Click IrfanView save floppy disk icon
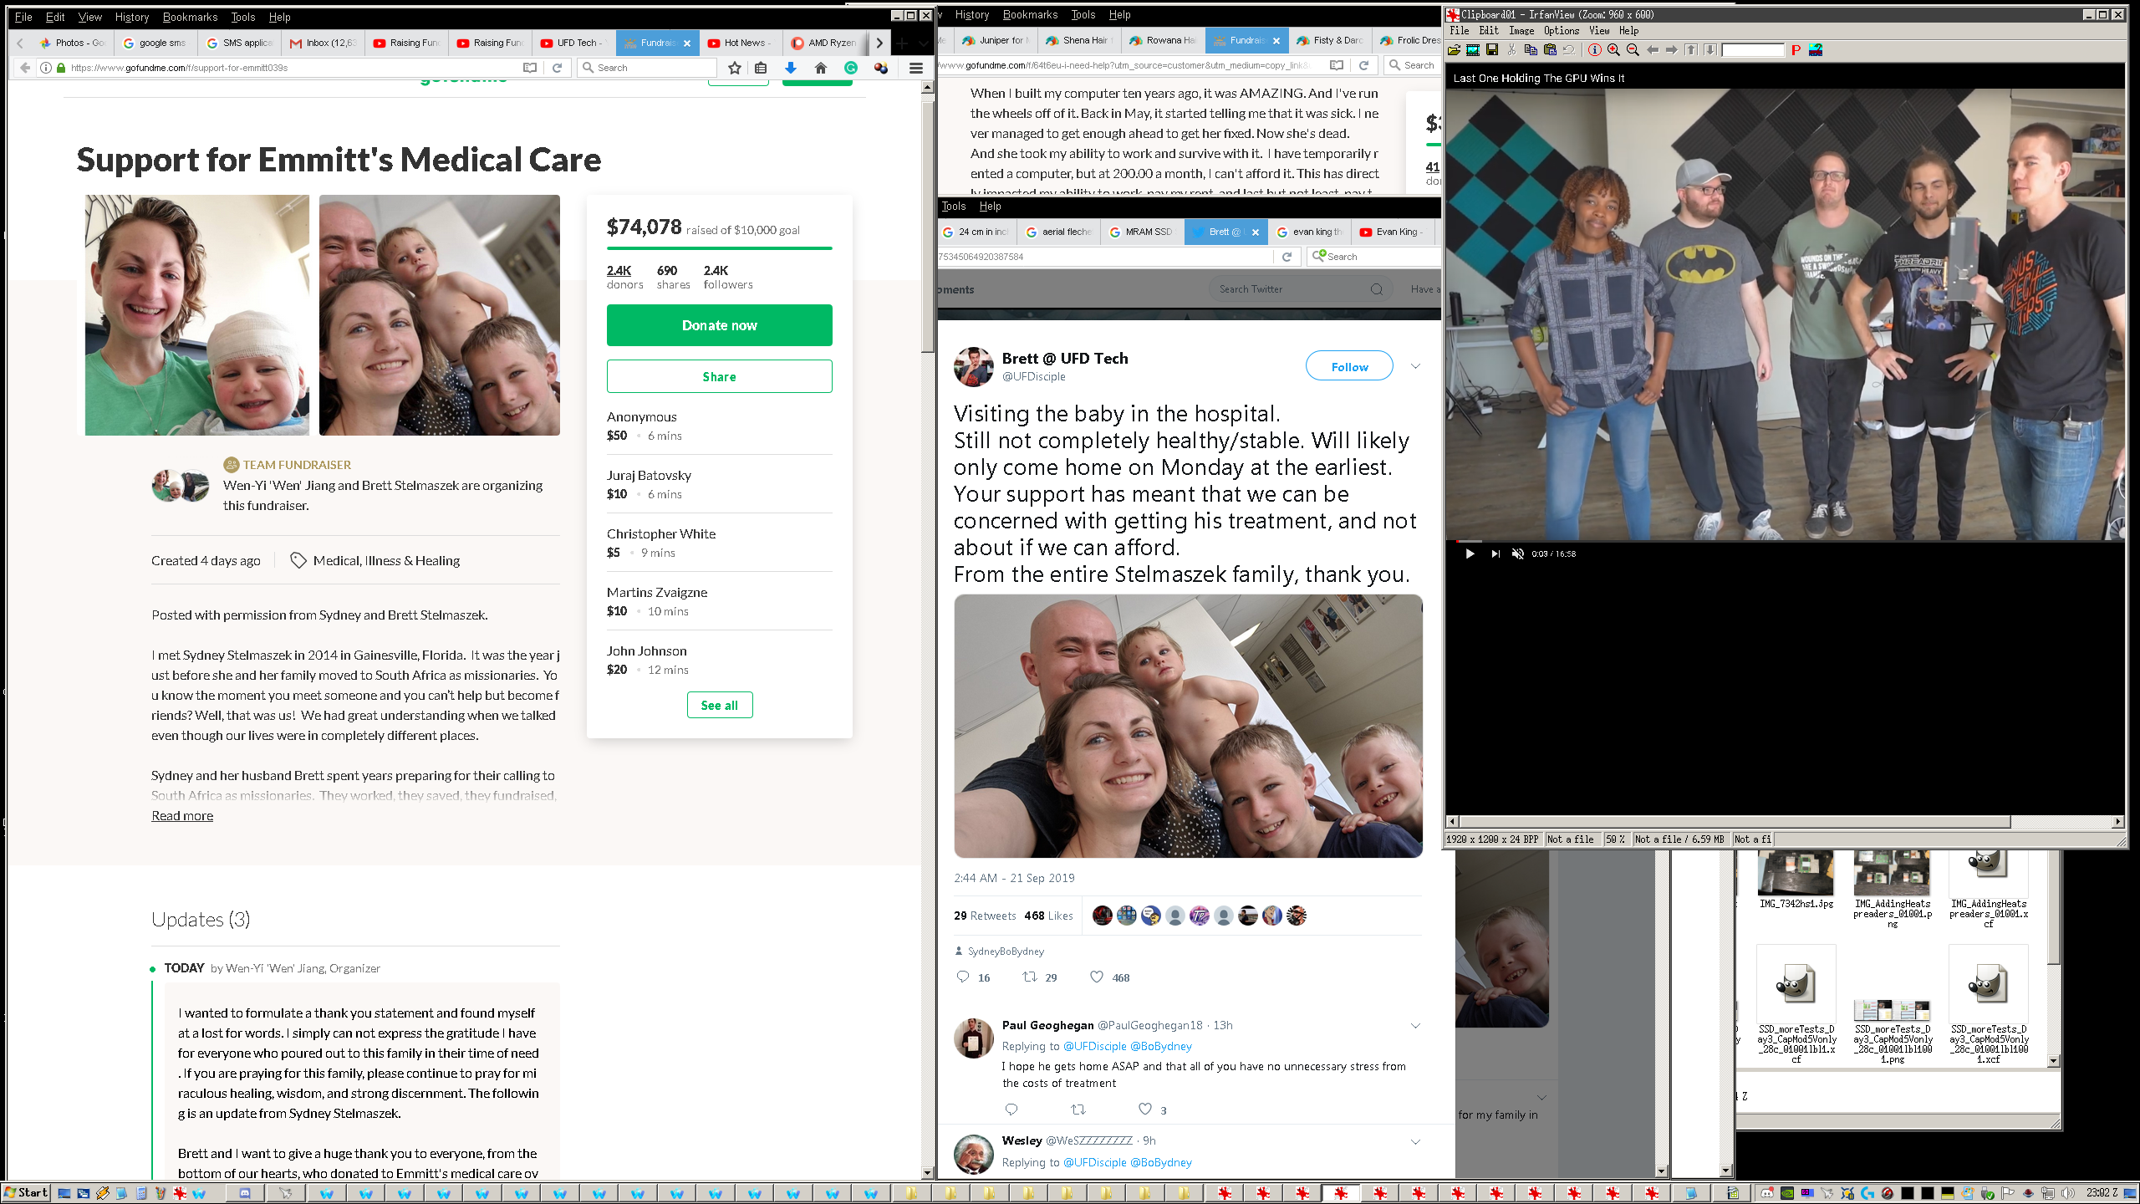 [x=1491, y=50]
